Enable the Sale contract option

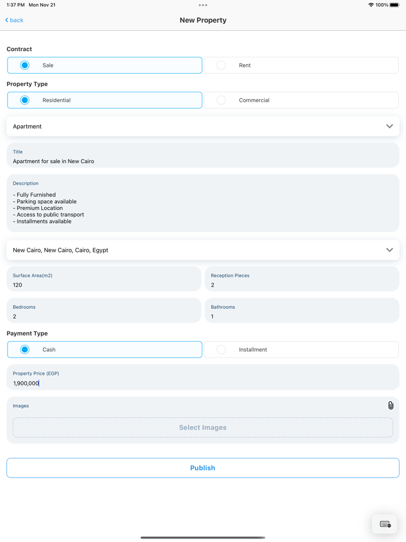click(104, 65)
